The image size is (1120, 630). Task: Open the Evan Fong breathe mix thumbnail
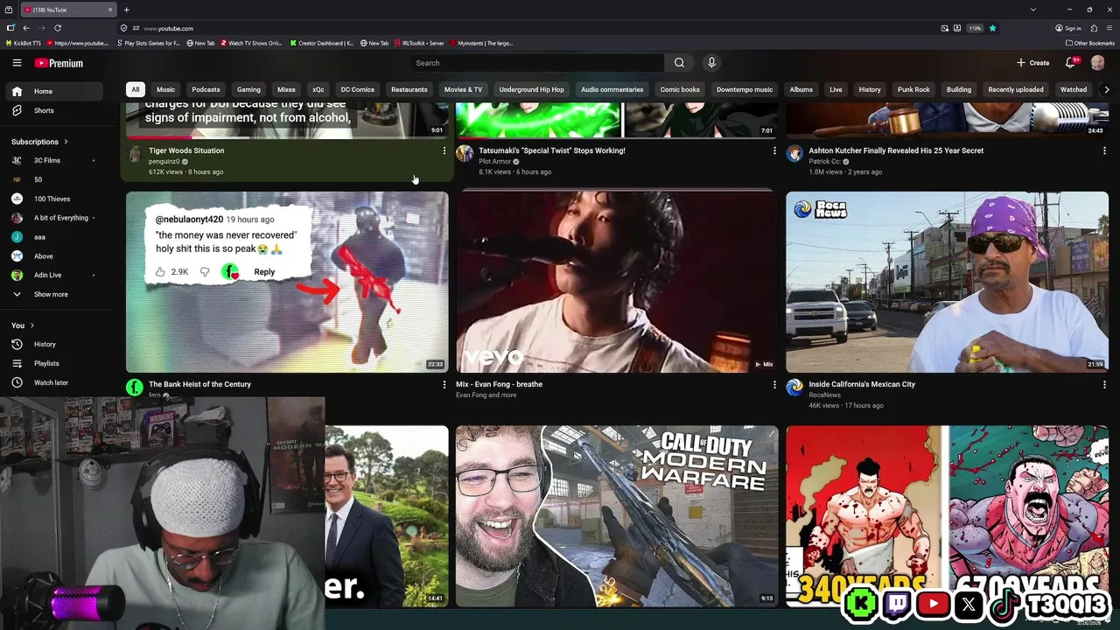point(617,282)
